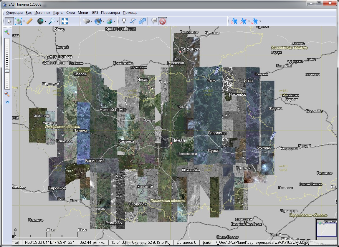Viewport: 339px width, 247px height.
Task: Toggle GPS track recording satellite button
Action: pyautogui.click(x=243, y=21)
